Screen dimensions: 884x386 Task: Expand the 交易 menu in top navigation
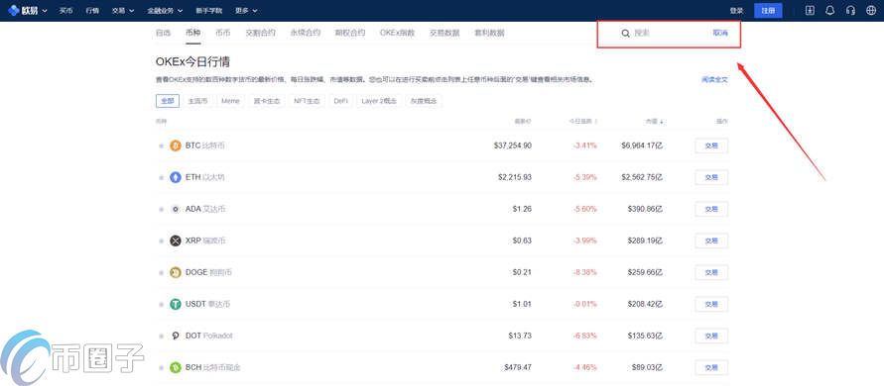click(x=123, y=11)
